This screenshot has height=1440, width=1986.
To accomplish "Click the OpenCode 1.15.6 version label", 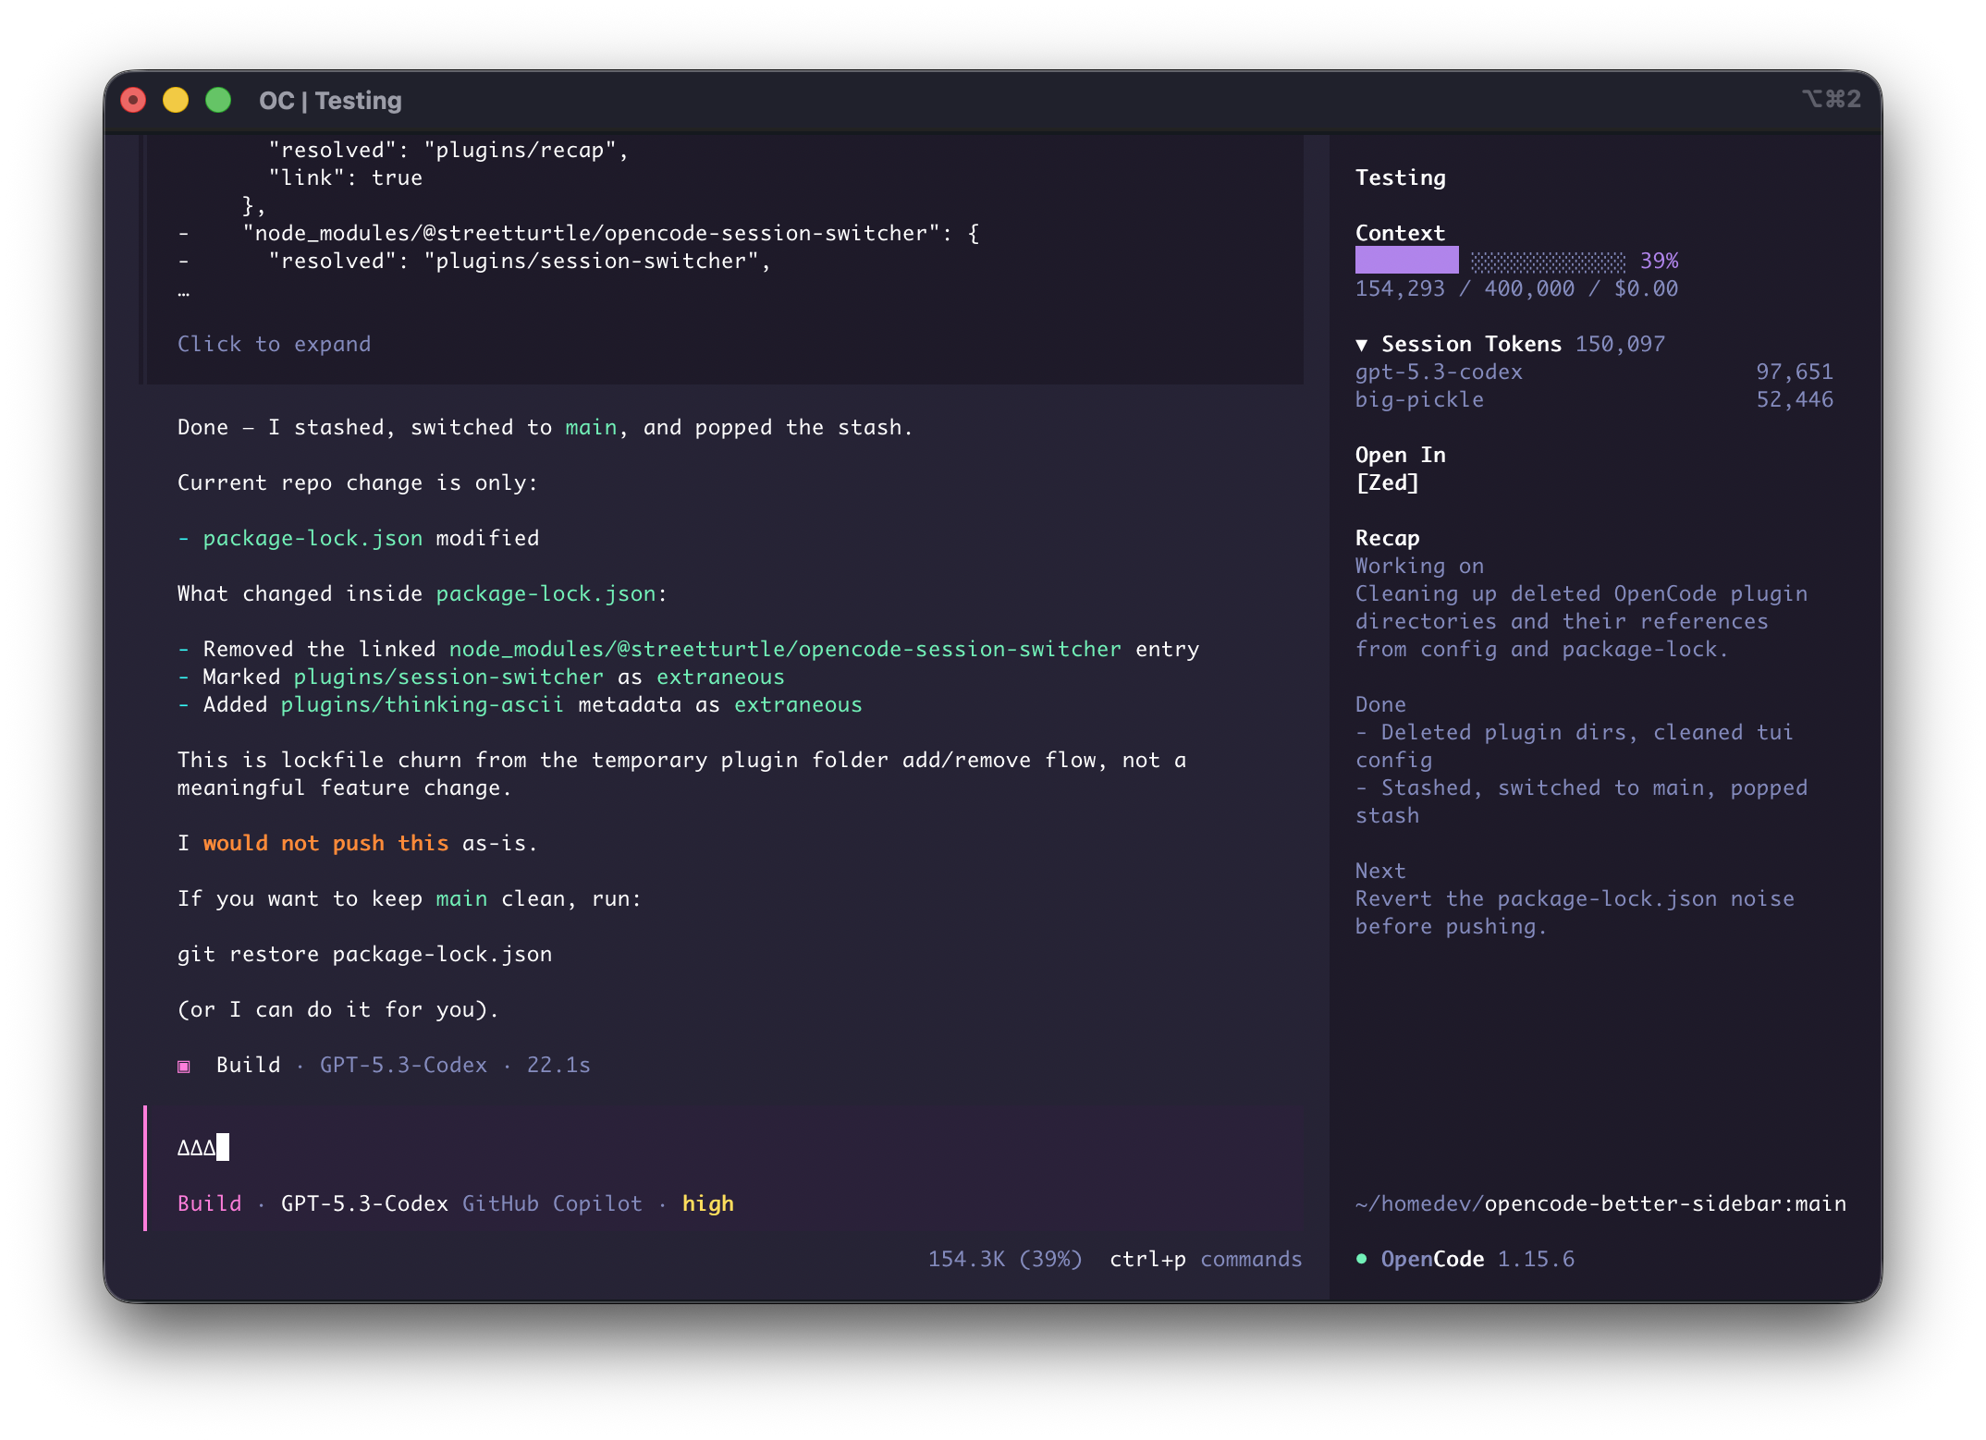I will tap(1477, 1259).
